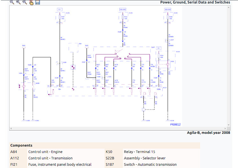The height and width of the screenshot is (168, 238).
Task: Save the diagram with floppy icon
Action: pos(38,2)
